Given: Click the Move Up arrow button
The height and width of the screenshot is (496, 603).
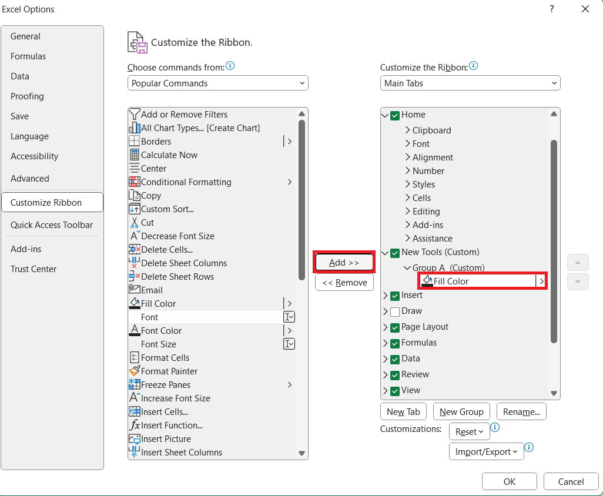Looking at the screenshot, I should click(578, 263).
